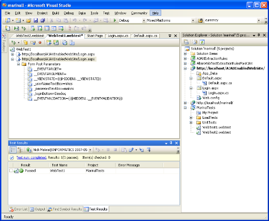Tick the checkbox for WebTest1 result row
Screen dimensions: 269x221
pos(11,171)
